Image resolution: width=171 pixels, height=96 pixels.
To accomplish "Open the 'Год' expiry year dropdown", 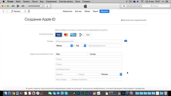I will coord(80,46).
